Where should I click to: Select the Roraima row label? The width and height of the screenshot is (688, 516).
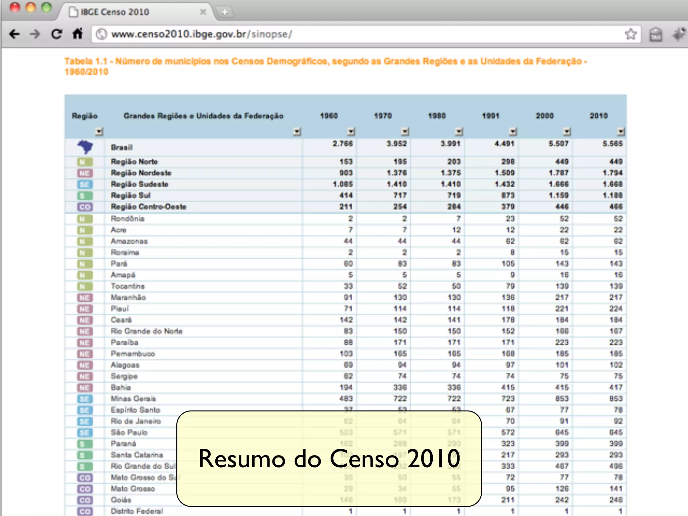click(x=125, y=253)
